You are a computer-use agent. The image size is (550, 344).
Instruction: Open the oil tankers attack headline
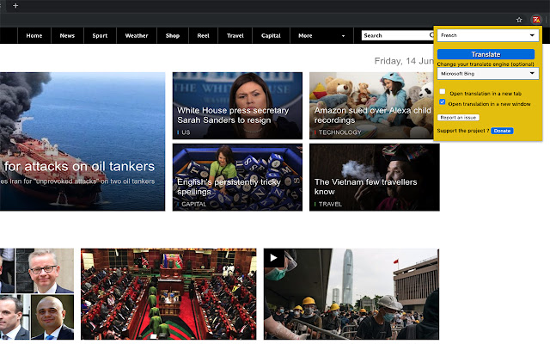79,166
